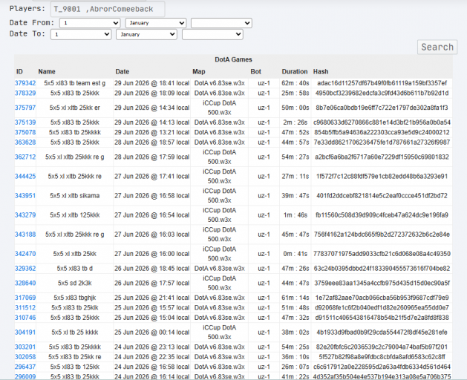Click the DotA Games table title
467x380 pixels.
coord(233,59)
